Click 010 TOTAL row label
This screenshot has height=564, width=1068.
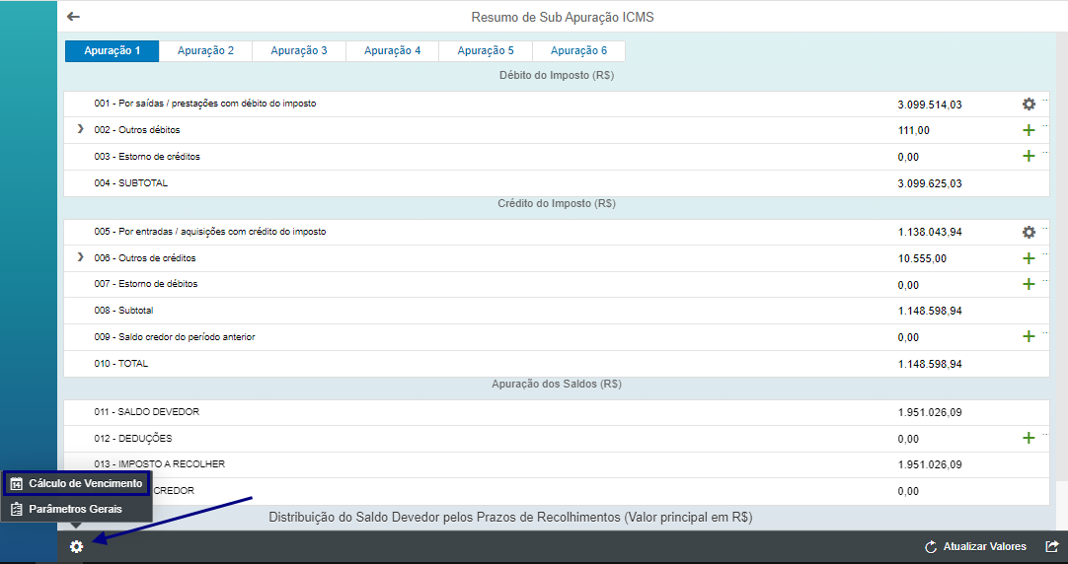click(x=121, y=363)
